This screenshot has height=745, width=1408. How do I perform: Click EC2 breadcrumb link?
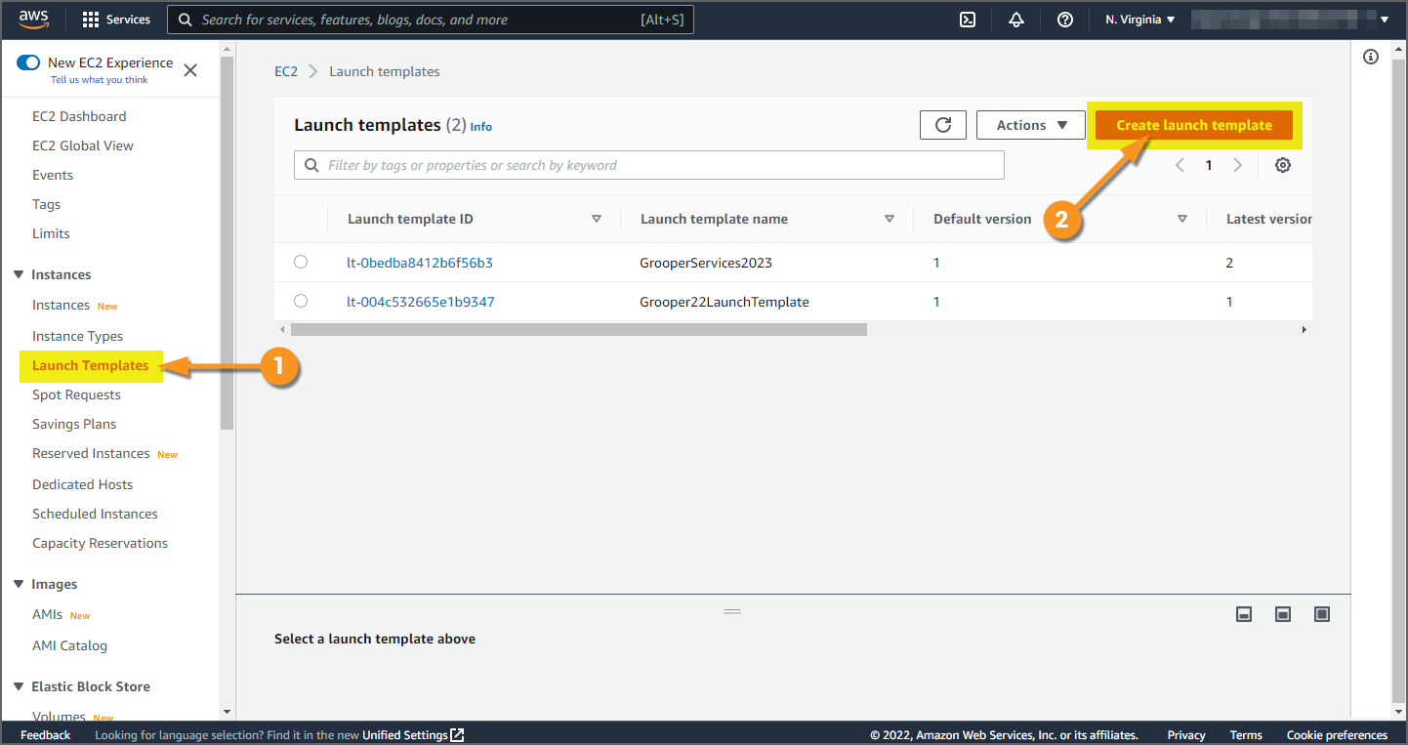[x=286, y=71]
